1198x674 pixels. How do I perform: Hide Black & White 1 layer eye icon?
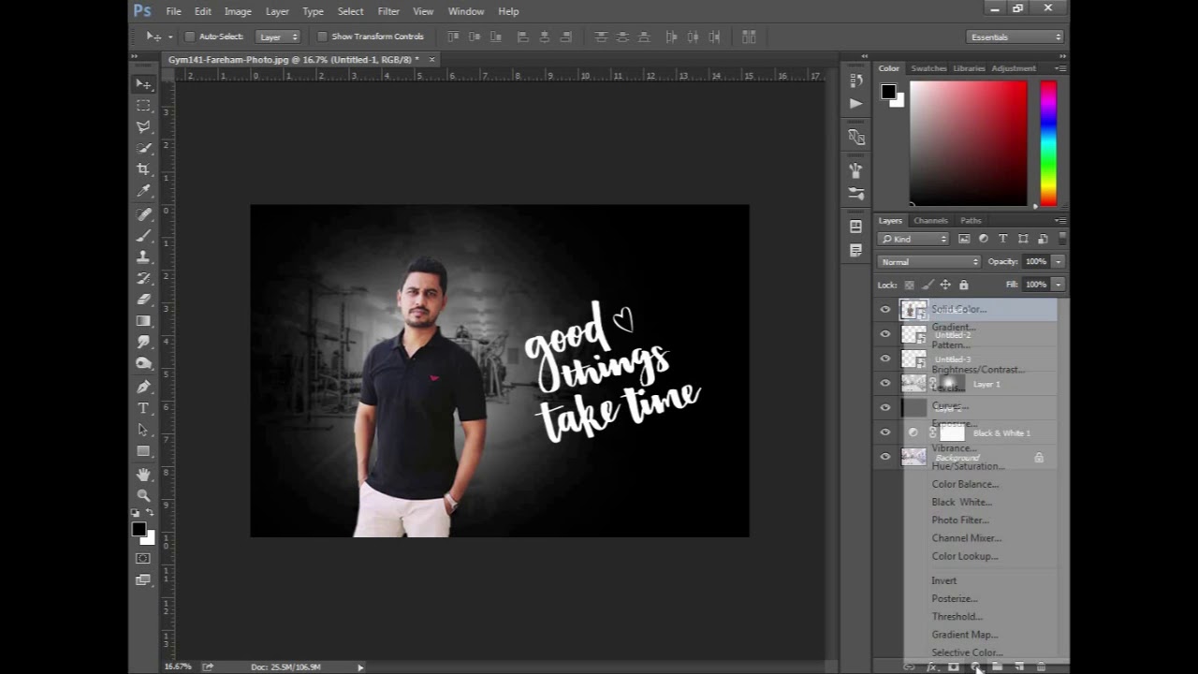coord(885,432)
